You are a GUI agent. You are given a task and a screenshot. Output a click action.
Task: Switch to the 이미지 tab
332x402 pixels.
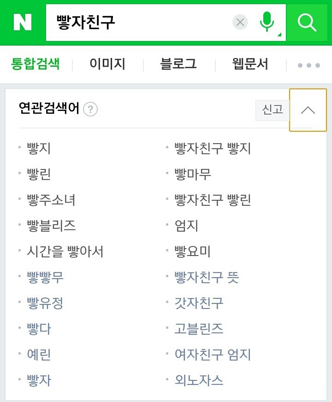pyautogui.click(x=107, y=65)
